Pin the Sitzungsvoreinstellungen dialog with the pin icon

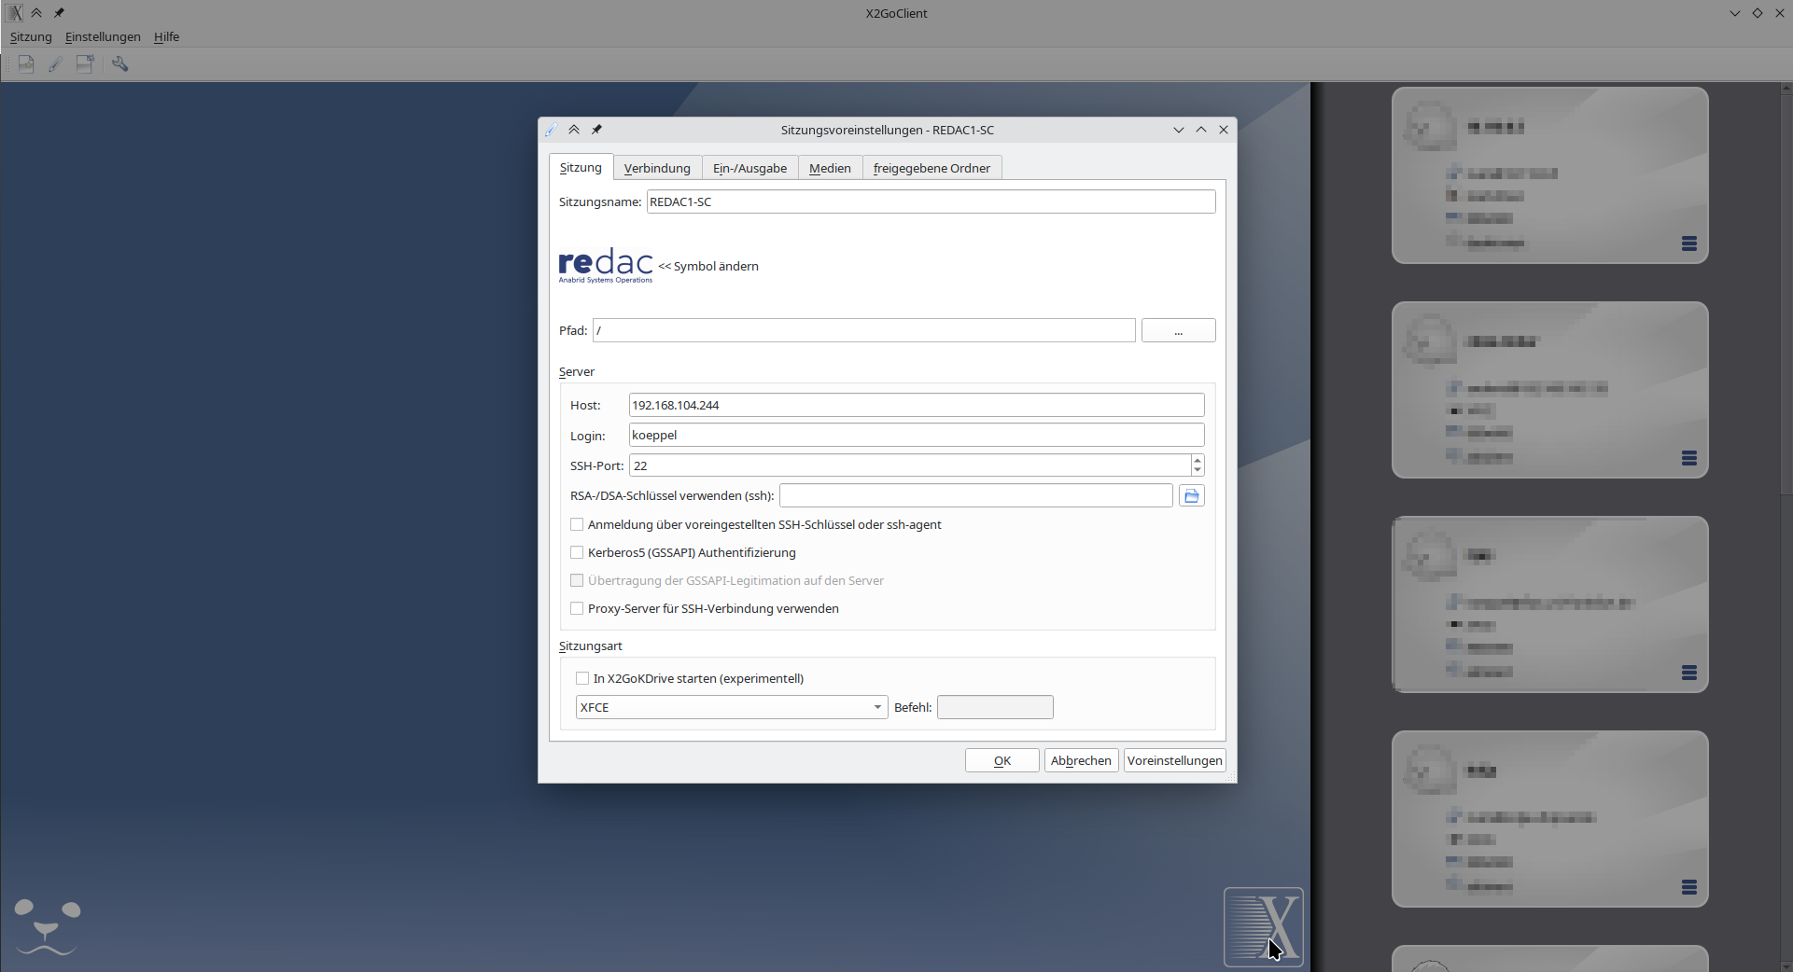596,130
